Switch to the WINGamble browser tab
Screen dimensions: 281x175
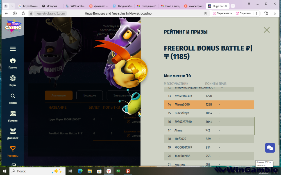(75, 6)
